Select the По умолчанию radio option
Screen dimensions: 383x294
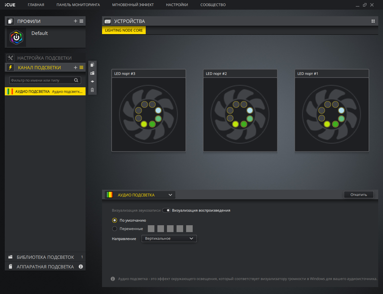coord(114,220)
